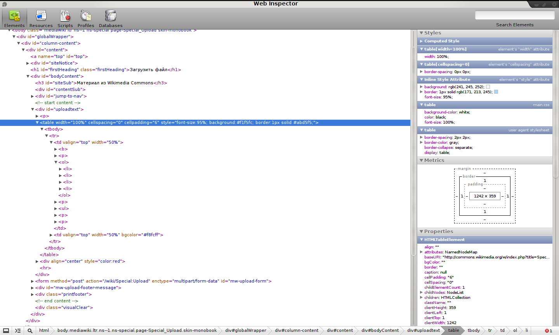559x335 pixels.
Task: Click the background color swatch
Action: (488, 87)
